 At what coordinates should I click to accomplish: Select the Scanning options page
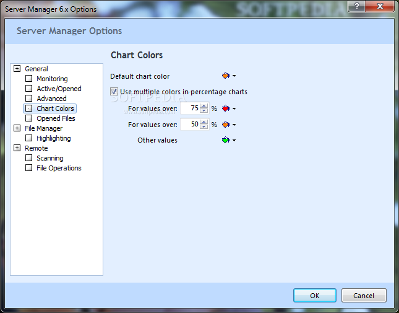pyautogui.click(x=50, y=158)
